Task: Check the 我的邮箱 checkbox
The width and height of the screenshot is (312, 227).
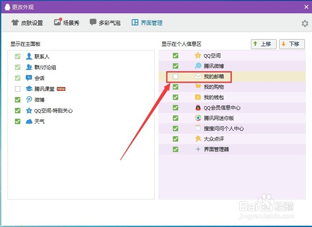Action: coord(175,76)
